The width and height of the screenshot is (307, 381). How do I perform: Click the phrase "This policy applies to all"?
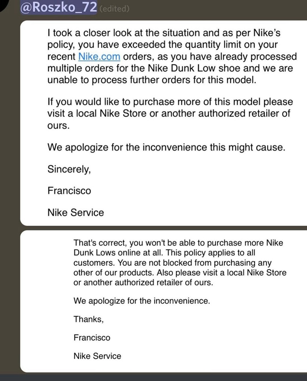point(210,253)
